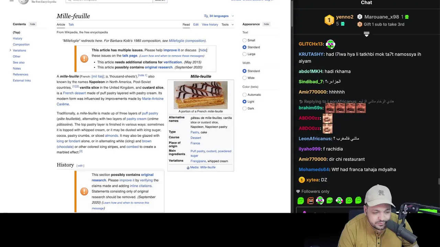Click the orange warning icon in multiple issues box
The width and height of the screenshot is (440, 247).
(x=84, y=59)
